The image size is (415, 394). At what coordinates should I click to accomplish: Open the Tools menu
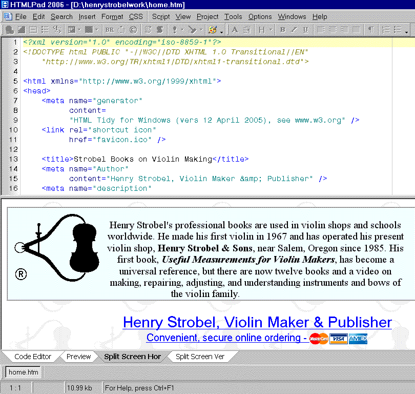coord(233,17)
